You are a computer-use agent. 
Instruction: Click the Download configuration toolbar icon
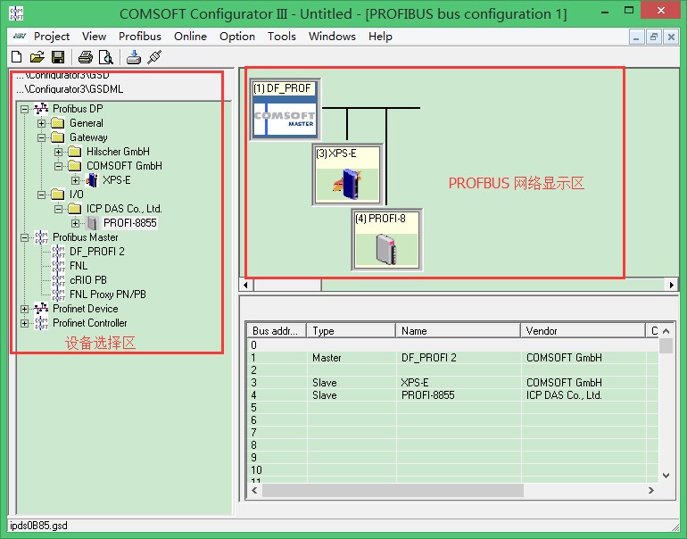[x=134, y=57]
